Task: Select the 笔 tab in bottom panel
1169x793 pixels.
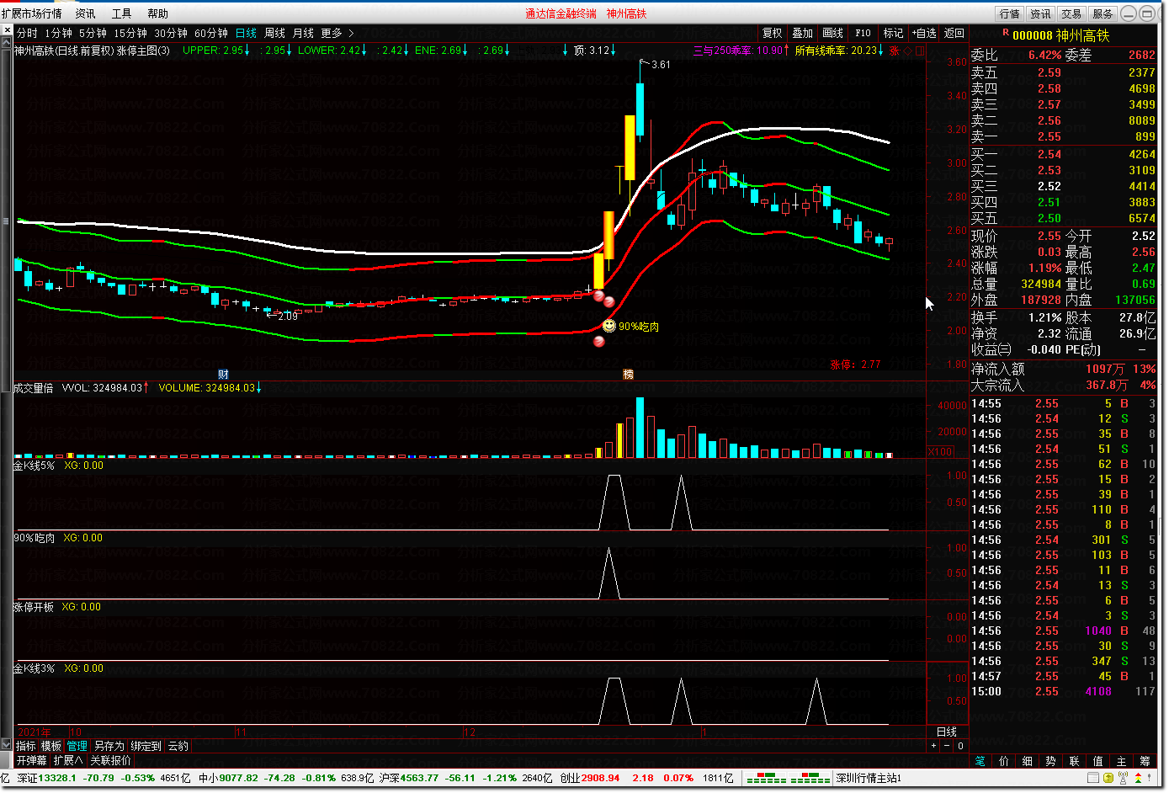Action: tap(980, 761)
